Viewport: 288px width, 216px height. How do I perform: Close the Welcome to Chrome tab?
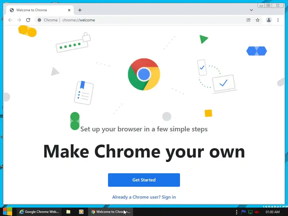[x=69, y=10]
